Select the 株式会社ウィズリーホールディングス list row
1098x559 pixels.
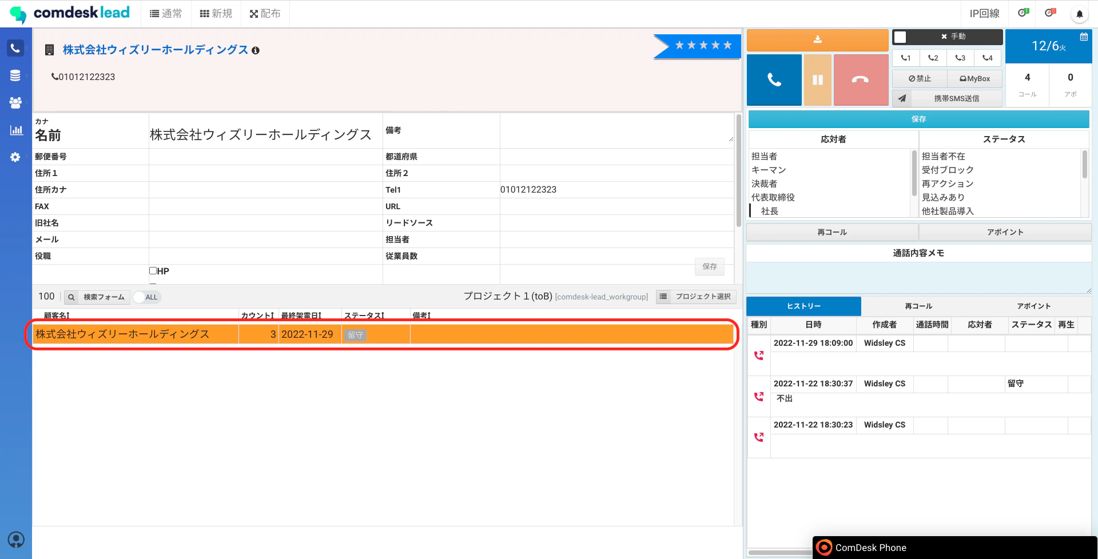click(x=383, y=334)
